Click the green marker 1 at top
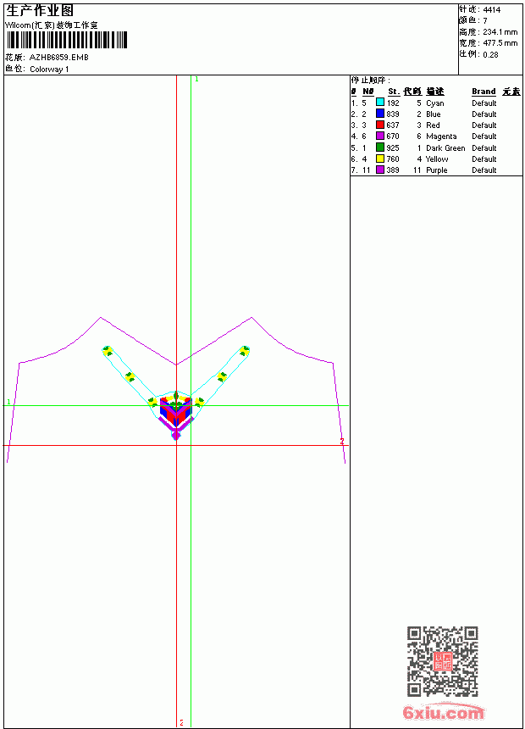 [x=196, y=80]
